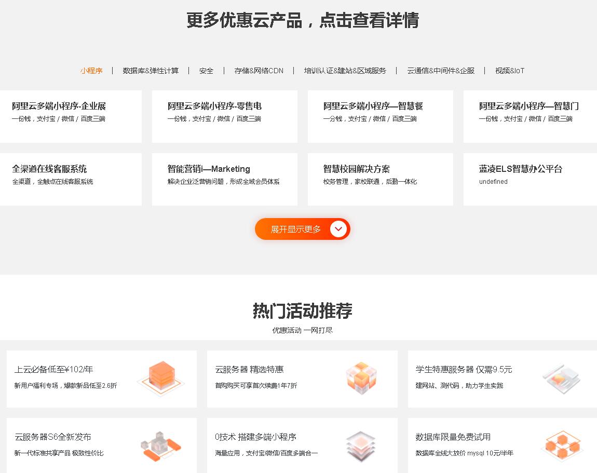Open 阿里云多端小程序-企业展 card title

pos(59,106)
